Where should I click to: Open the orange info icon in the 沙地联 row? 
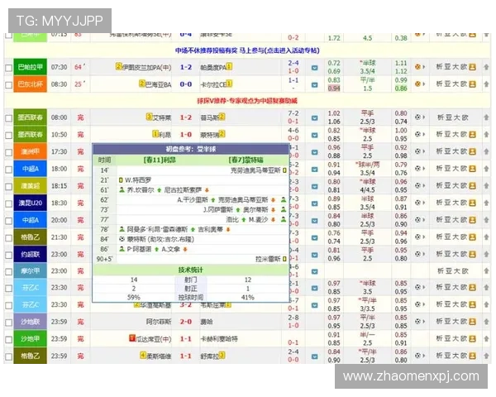click(472, 322)
